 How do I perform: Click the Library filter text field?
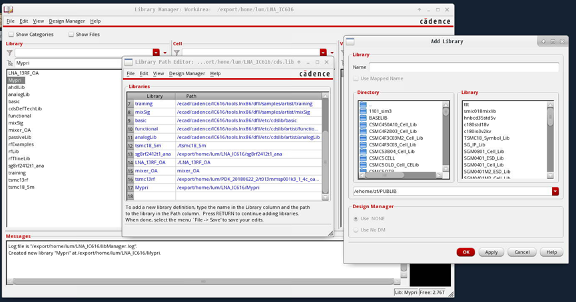[83, 53]
